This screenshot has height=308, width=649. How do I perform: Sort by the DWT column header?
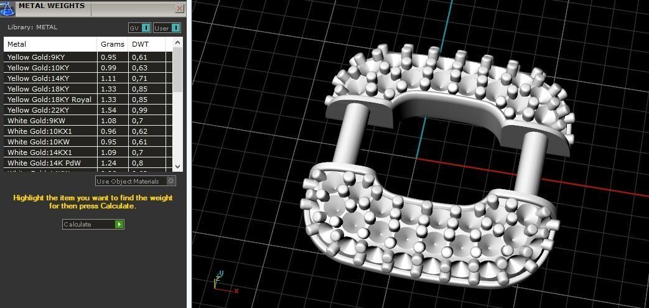146,44
